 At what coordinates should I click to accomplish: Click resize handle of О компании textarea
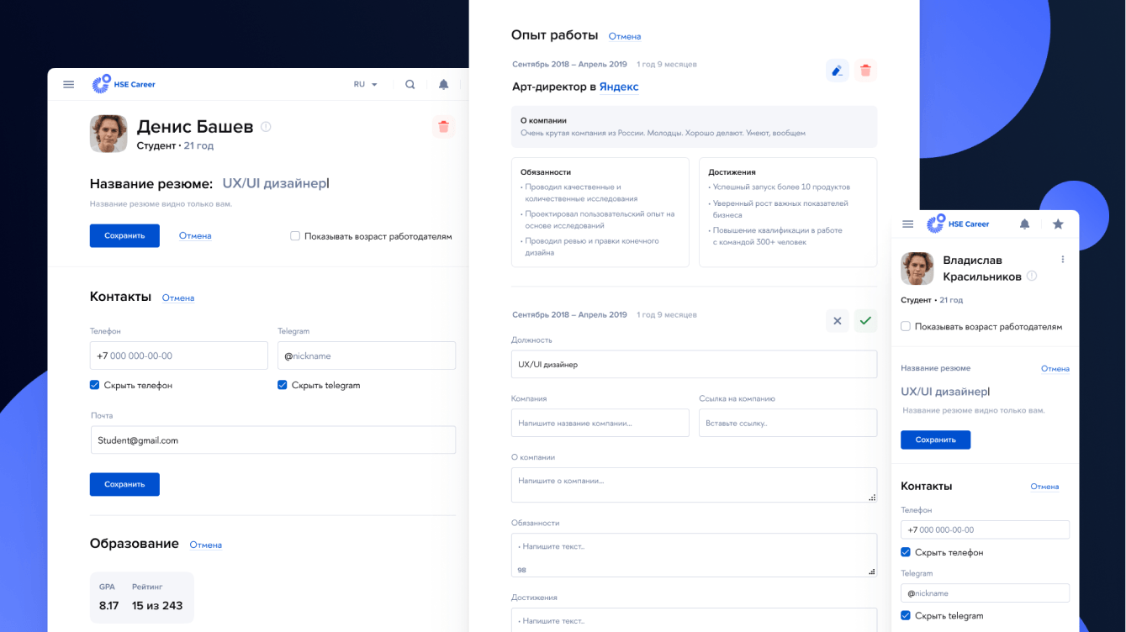[871, 498]
